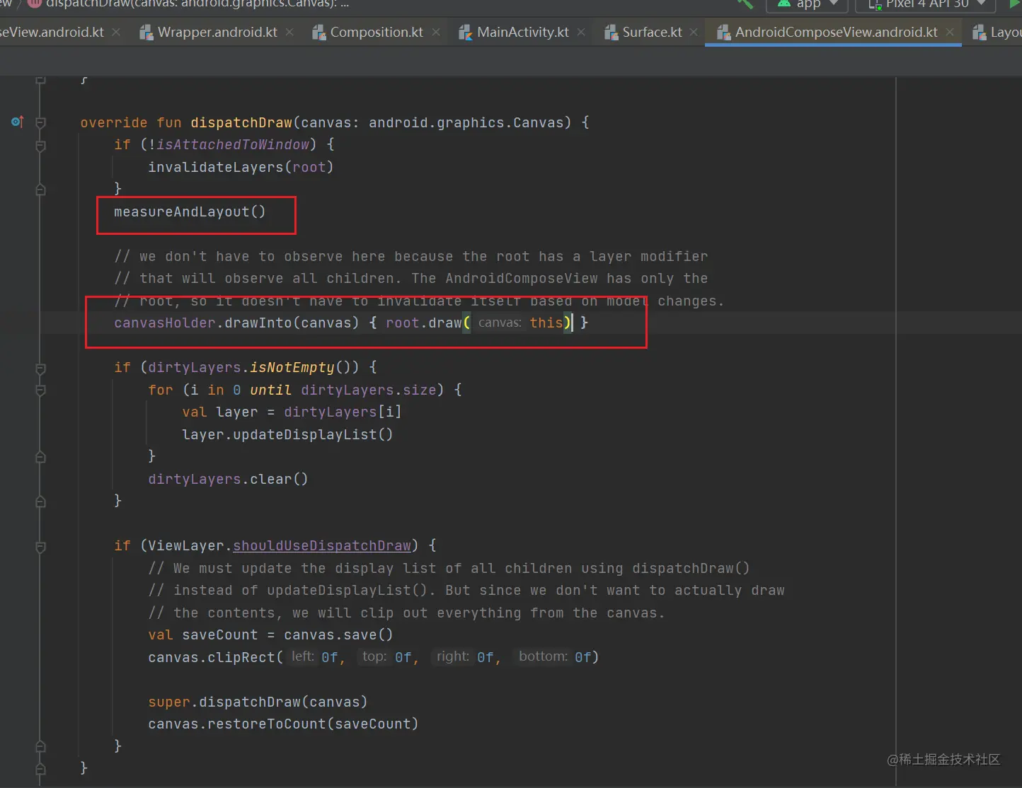Viewport: 1022px width, 788px height.
Task: Switch to the Wrapper.android.kt tab
Action: pos(217,32)
